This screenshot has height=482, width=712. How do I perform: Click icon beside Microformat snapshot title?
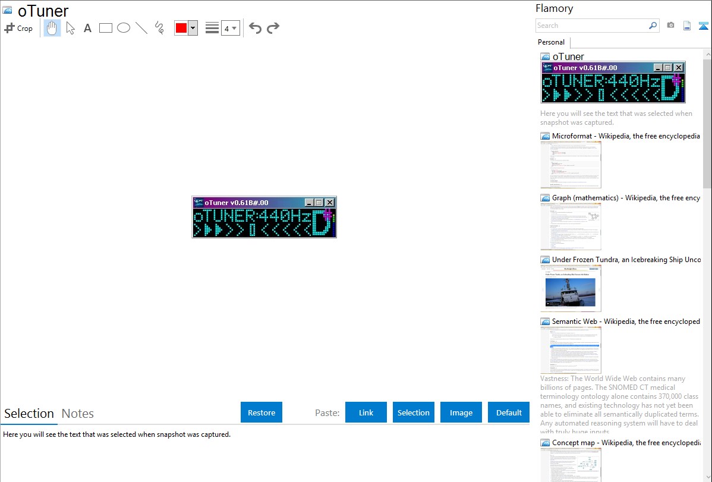(x=546, y=136)
